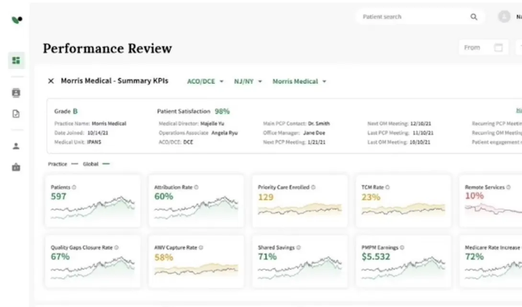The width and height of the screenshot is (522, 307).
Task: Click the user avatar in header
Action: tap(504, 17)
